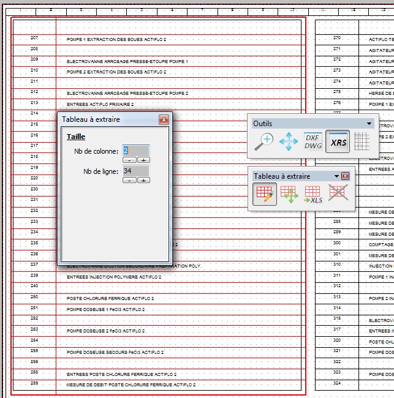Toggle the grid display icon in Outils
Viewport: 394px width, 398px height.
pos(362,141)
